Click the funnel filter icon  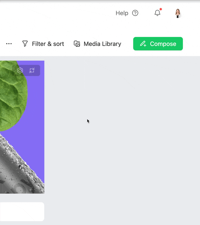point(25,44)
